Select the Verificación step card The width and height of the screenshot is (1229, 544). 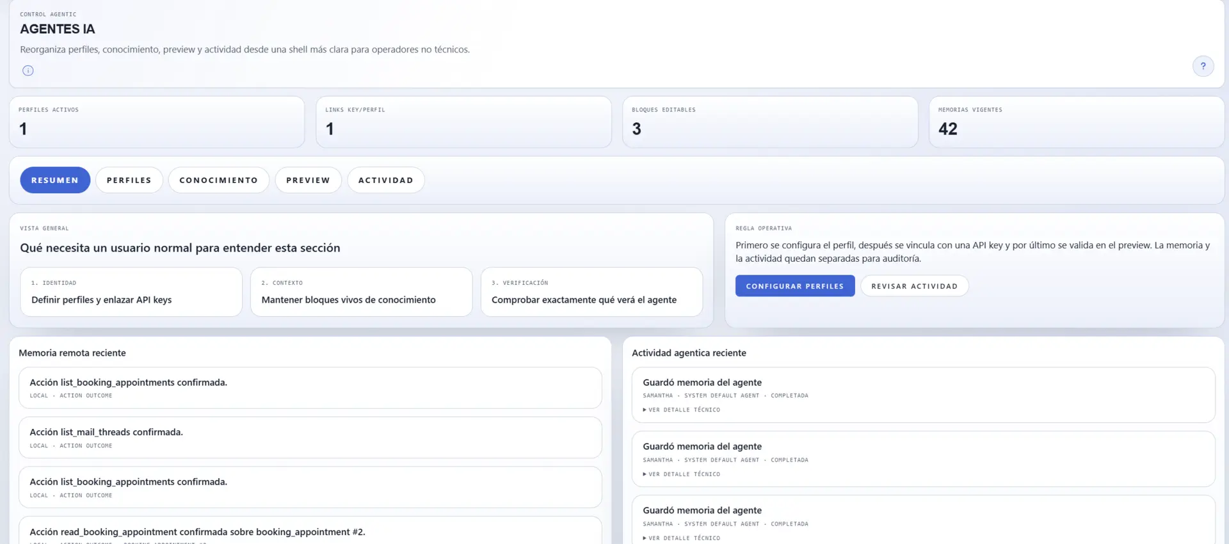pyautogui.click(x=591, y=292)
